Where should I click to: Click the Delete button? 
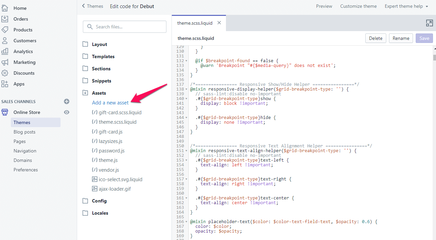[x=375, y=38]
